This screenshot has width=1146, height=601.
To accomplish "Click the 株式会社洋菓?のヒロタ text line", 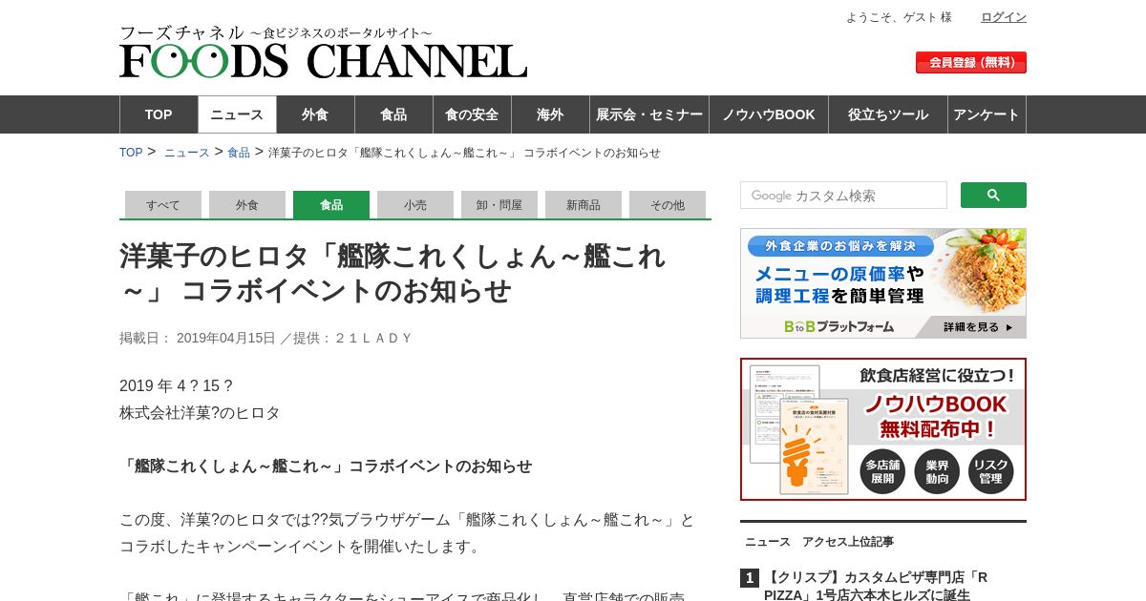I will click(x=200, y=413).
